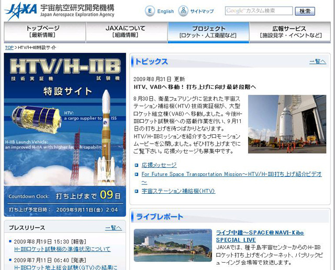Click the 2009年8月19日 15:30 [報告] entry

point(50,242)
